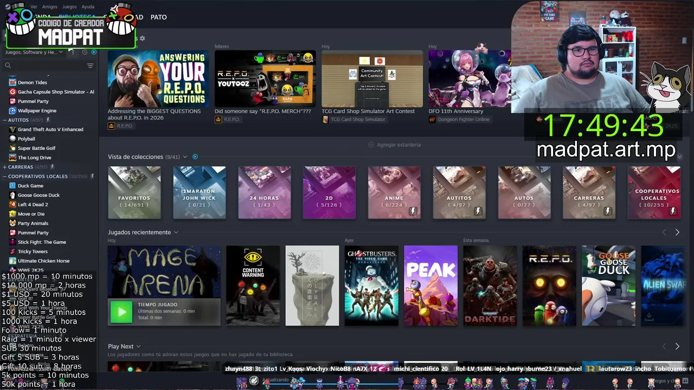Click the Stick Fight: The Game icon
This screenshot has height=390, width=694.
[x=12, y=242]
